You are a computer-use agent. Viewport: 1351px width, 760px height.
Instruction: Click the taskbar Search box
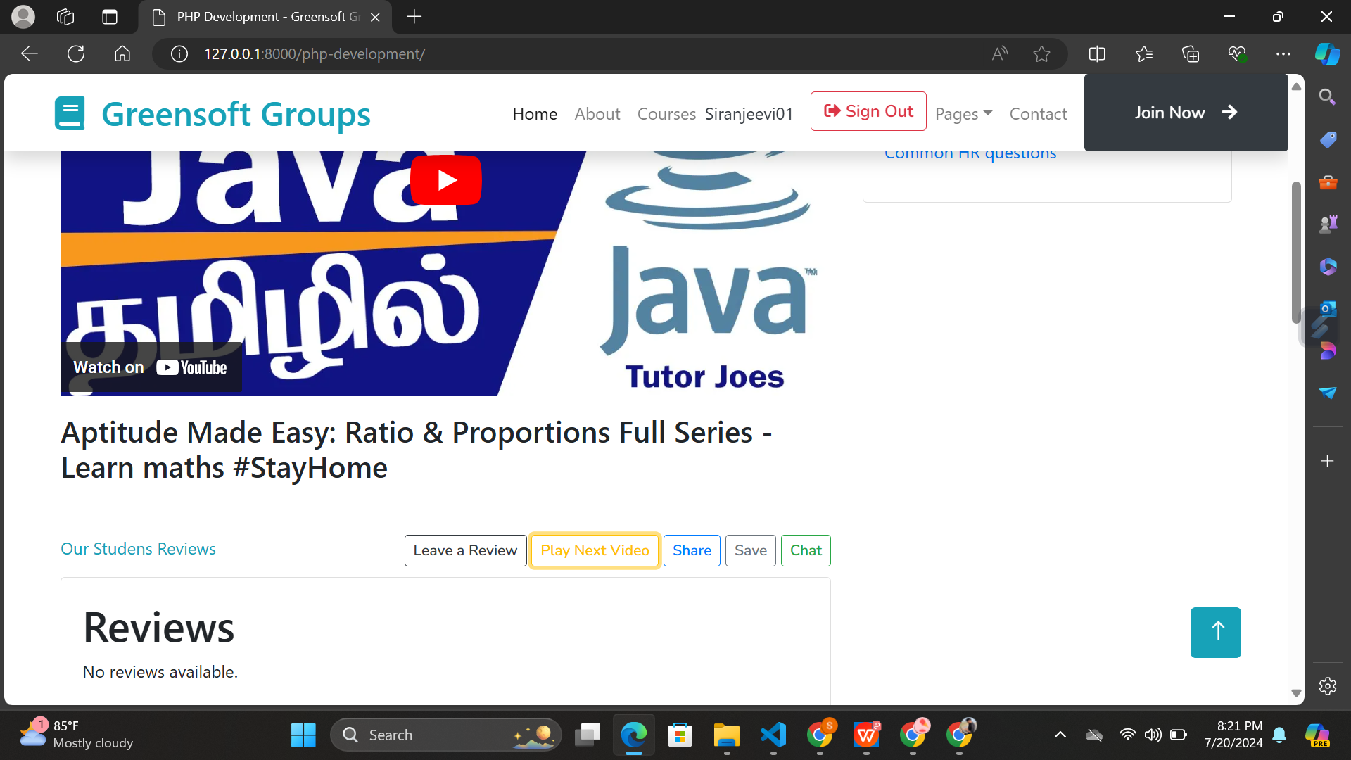[445, 735]
